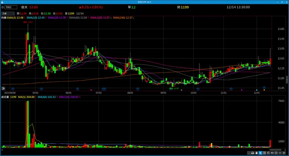Click the SMA(240) 12.37 label
Image resolution: width=289 pixels, height=156 pixels.
(123, 18)
